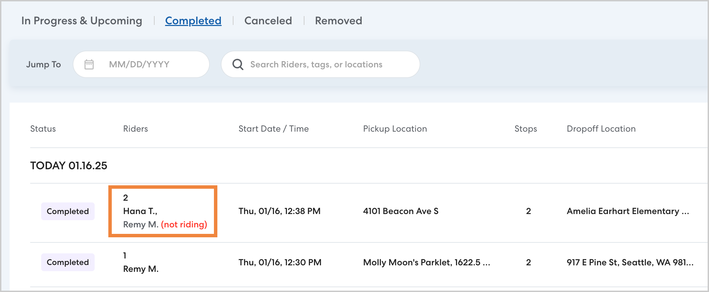Click the Status column header
The image size is (709, 292).
(43, 129)
